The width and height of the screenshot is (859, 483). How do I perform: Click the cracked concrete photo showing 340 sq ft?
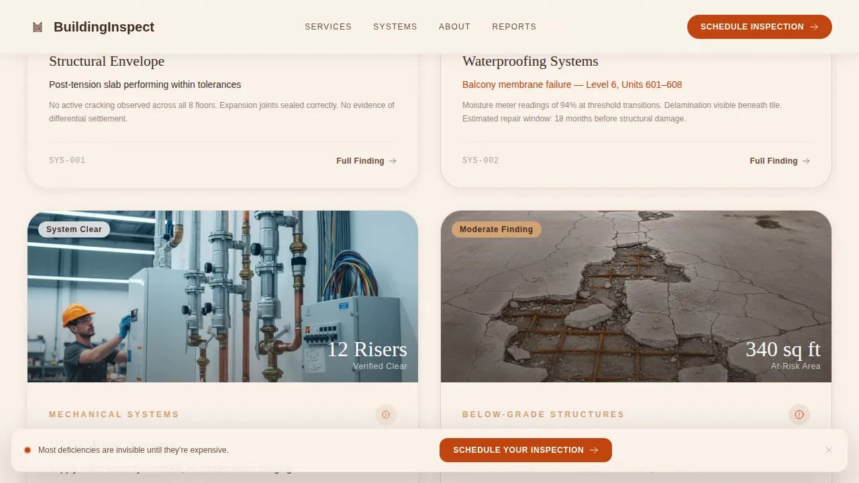pyautogui.click(x=636, y=296)
